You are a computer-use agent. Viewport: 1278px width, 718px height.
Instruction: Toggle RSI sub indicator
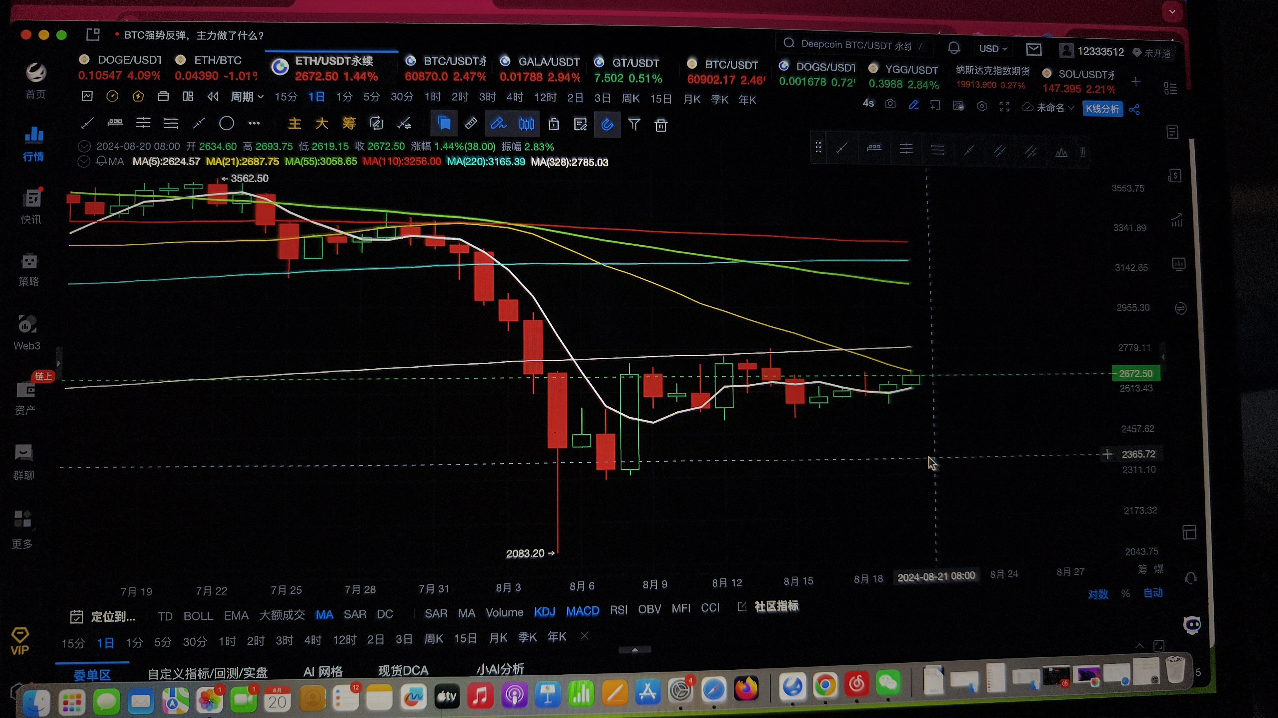[x=618, y=610]
